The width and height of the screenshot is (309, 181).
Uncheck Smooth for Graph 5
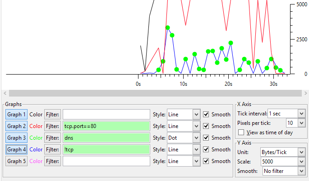click(206, 161)
